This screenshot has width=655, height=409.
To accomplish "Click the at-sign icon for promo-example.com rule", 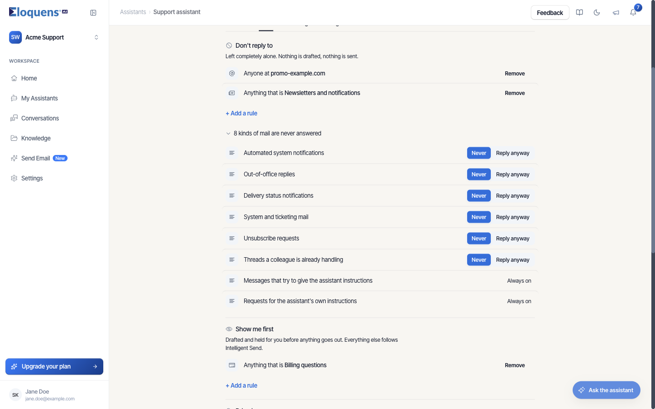I will coord(232,73).
